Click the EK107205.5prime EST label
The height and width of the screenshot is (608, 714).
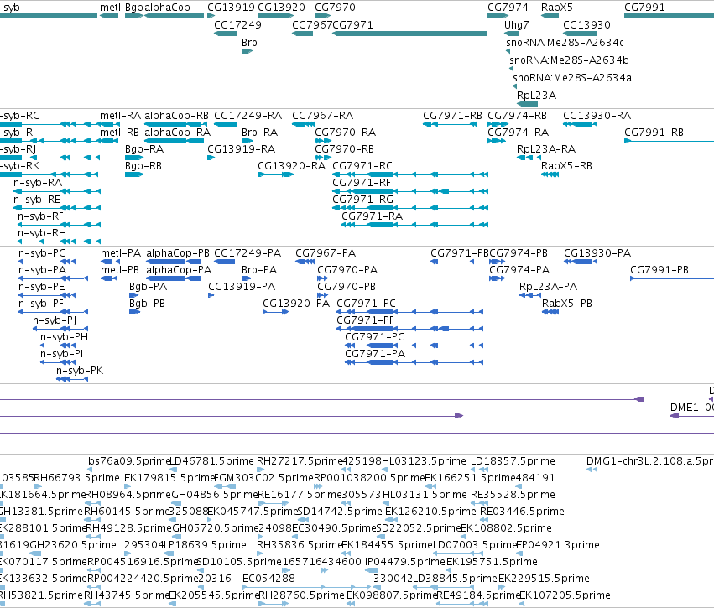click(565, 595)
